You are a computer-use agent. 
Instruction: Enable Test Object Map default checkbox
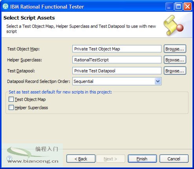(11, 99)
